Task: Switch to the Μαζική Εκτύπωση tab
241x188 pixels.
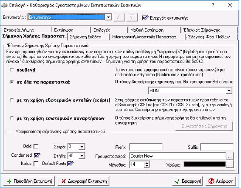Action: coord(147,30)
